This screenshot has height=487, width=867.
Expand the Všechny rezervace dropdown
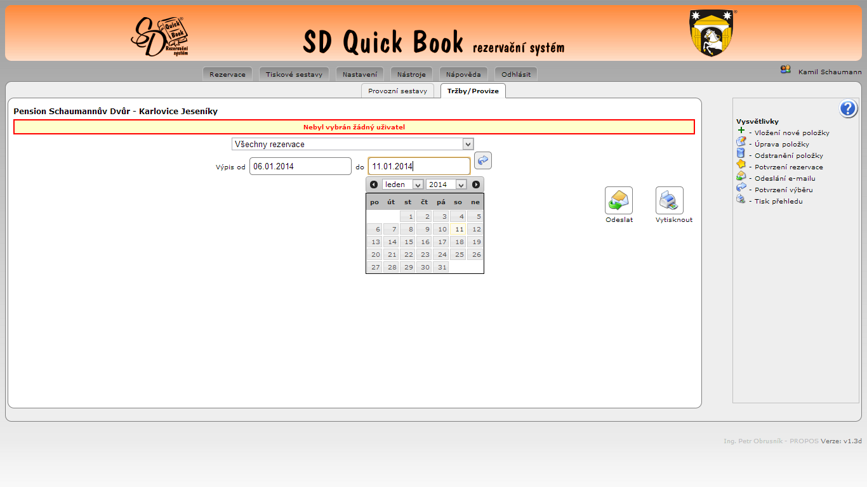click(353, 144)
